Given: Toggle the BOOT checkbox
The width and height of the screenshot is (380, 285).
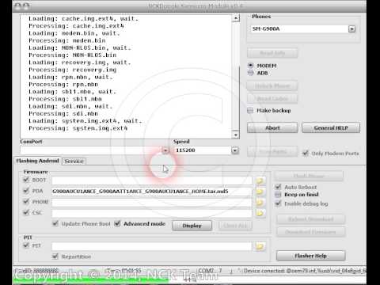Looking at the screenshot, I should pos(26,180).
